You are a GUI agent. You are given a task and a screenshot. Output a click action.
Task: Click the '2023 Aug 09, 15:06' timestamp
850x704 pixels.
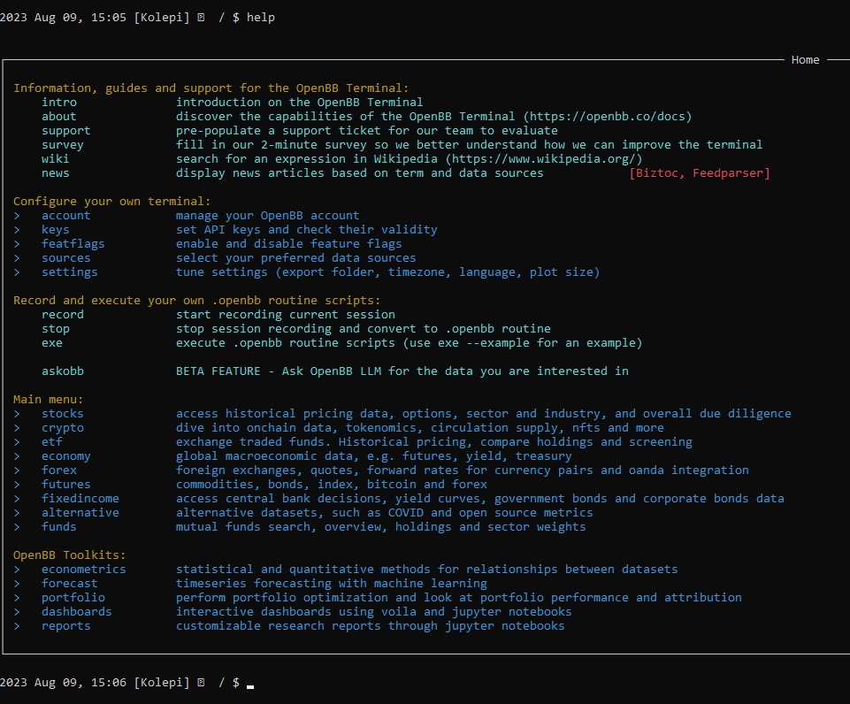63,682
